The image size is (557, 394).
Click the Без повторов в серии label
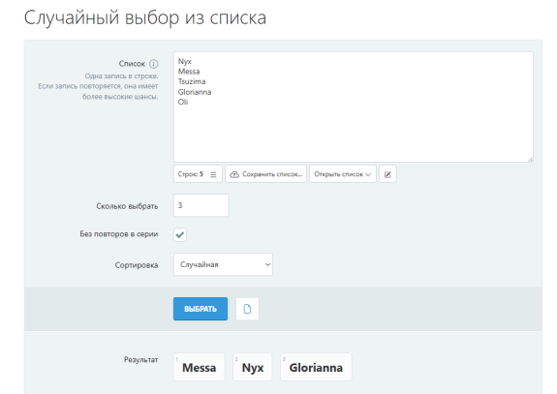click(118, 234)
